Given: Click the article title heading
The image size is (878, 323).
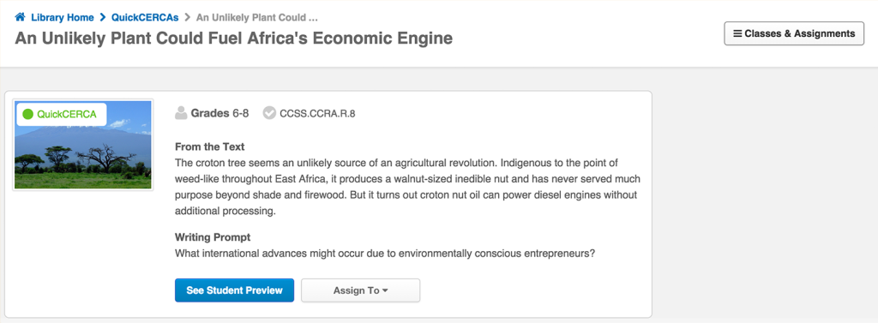Looking at the screenshot, I should [x=233, y=39].
